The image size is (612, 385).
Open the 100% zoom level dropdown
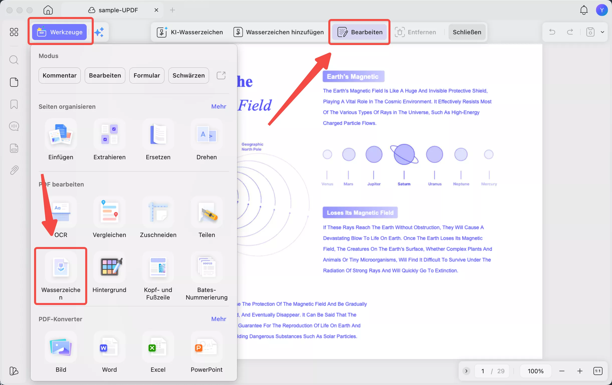pos(536,371)
